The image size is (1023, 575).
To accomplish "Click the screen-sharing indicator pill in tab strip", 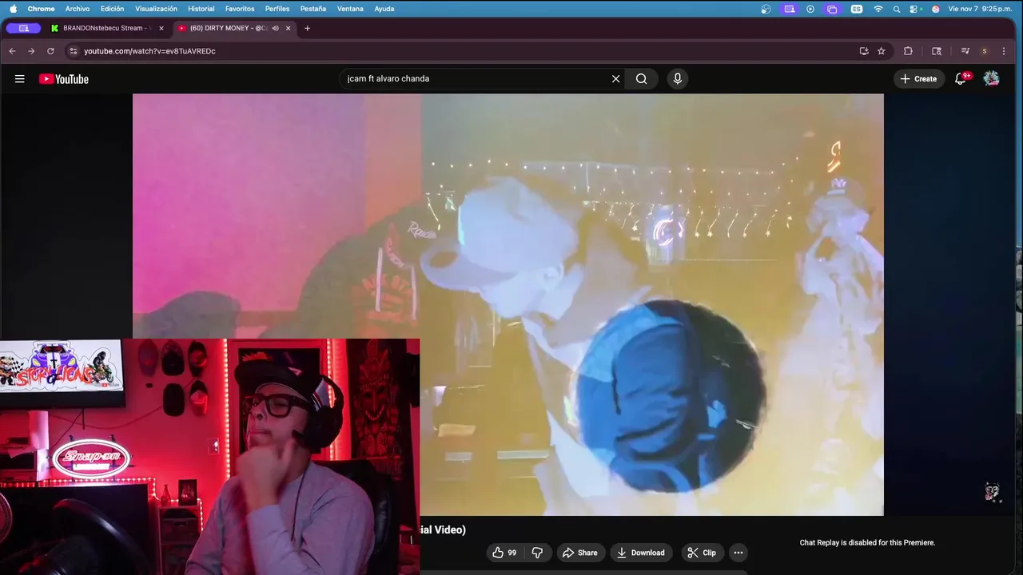I will tap(23, 28).
